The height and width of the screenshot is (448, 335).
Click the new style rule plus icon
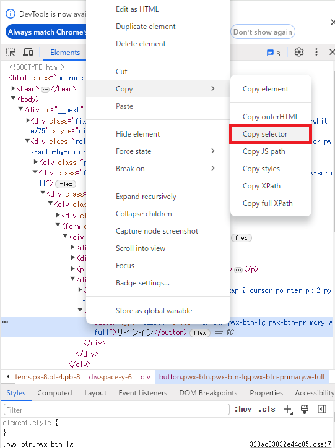pos(288,410)
